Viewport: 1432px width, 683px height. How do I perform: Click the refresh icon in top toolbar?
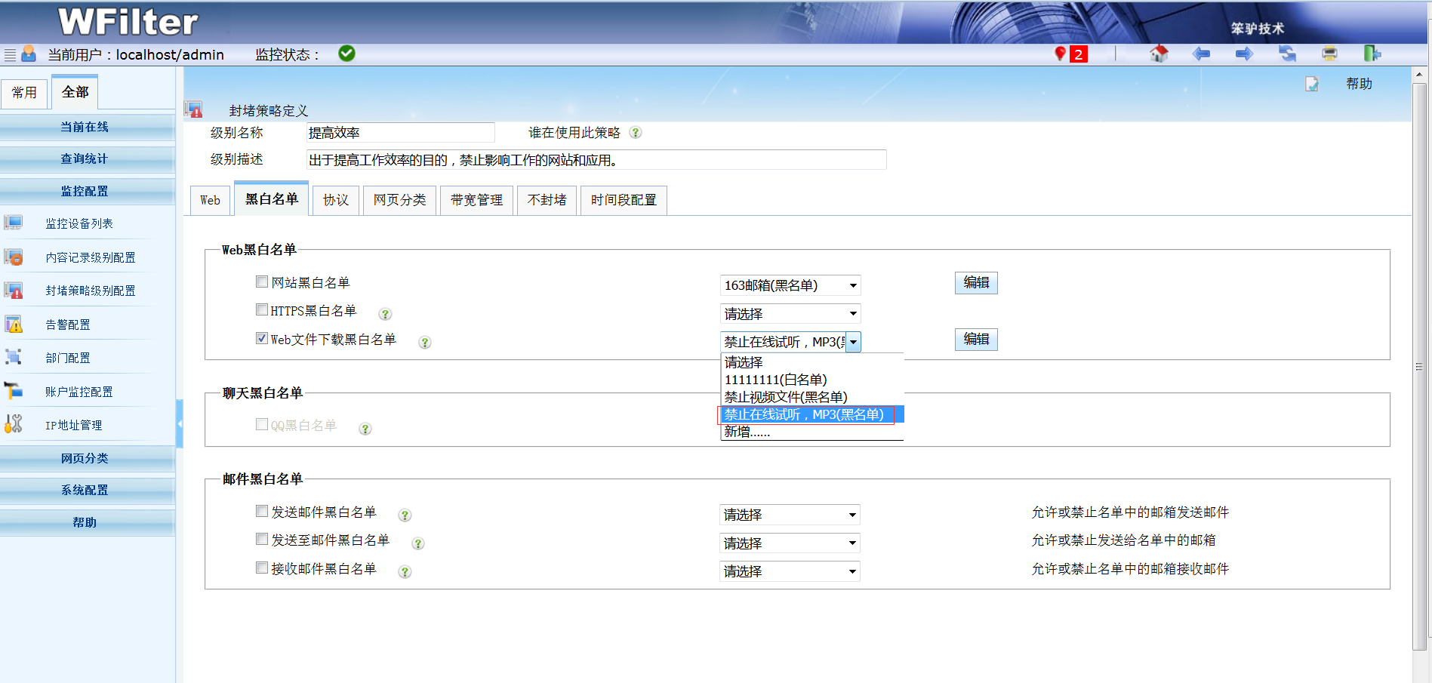(x=1287, y=54)
